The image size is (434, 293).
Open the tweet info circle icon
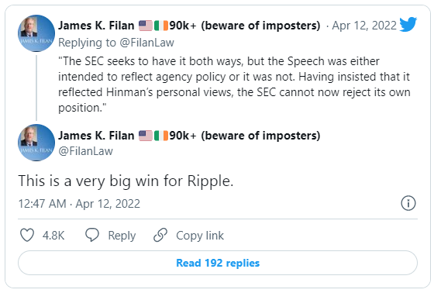coord(408,203)
